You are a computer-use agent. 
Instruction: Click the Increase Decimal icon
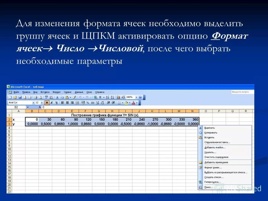97,102
